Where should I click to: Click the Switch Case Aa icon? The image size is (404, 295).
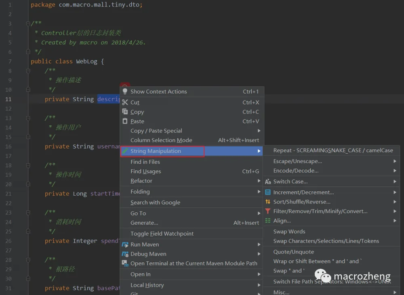[268, 182]
